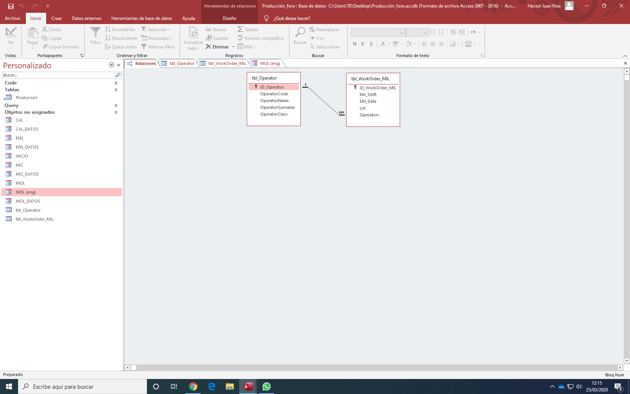Click the lightbulb 'Qué desea hacer' icon

266,18
